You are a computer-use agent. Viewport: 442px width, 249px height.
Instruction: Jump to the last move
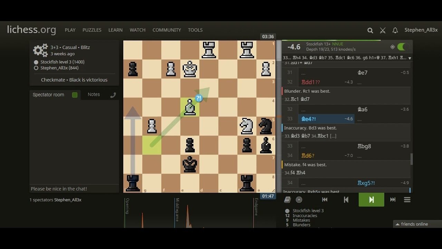click(x=393, y=200)
